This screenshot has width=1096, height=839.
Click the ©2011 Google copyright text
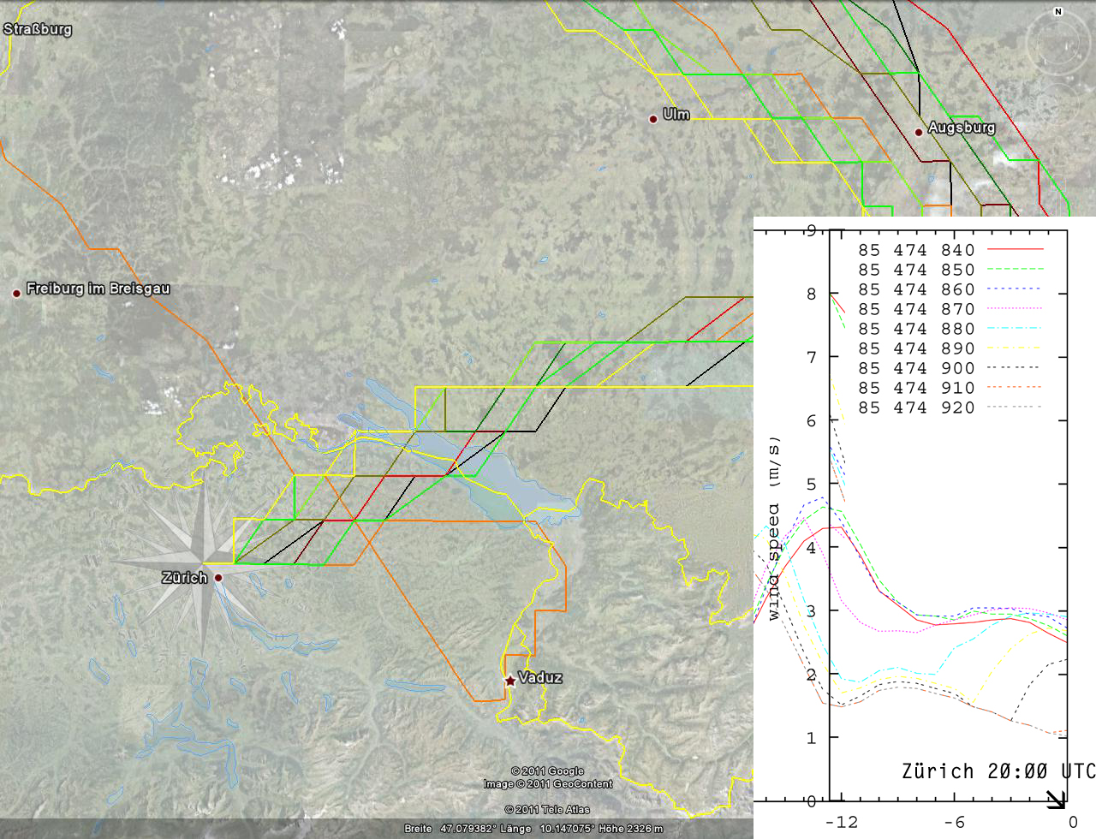tap(547, 771)
